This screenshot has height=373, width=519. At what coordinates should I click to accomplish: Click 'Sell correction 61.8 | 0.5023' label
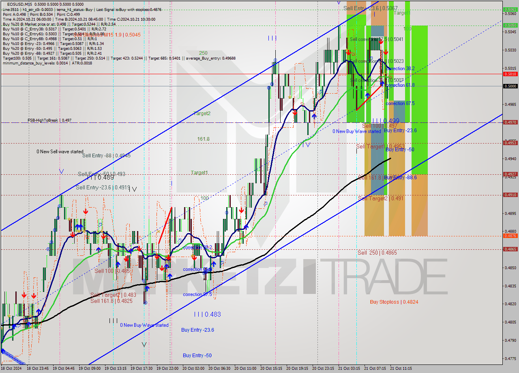pyautogui.click(x=377, y=61)
